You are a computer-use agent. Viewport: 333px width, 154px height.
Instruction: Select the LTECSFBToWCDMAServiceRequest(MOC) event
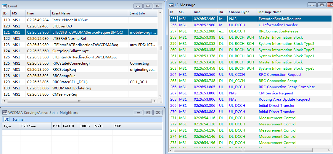point(80,32)
